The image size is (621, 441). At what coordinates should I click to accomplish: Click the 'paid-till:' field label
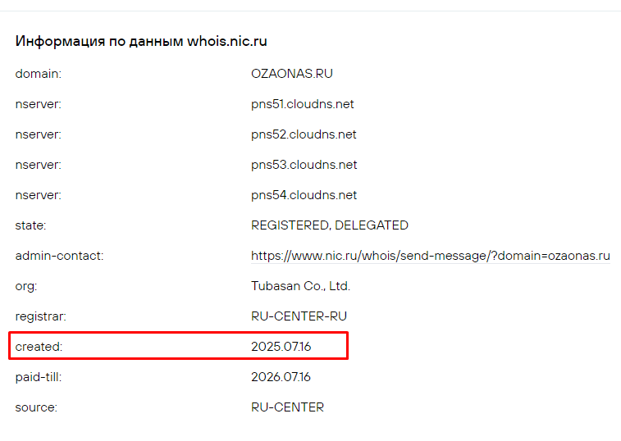(x=38, y=377)
